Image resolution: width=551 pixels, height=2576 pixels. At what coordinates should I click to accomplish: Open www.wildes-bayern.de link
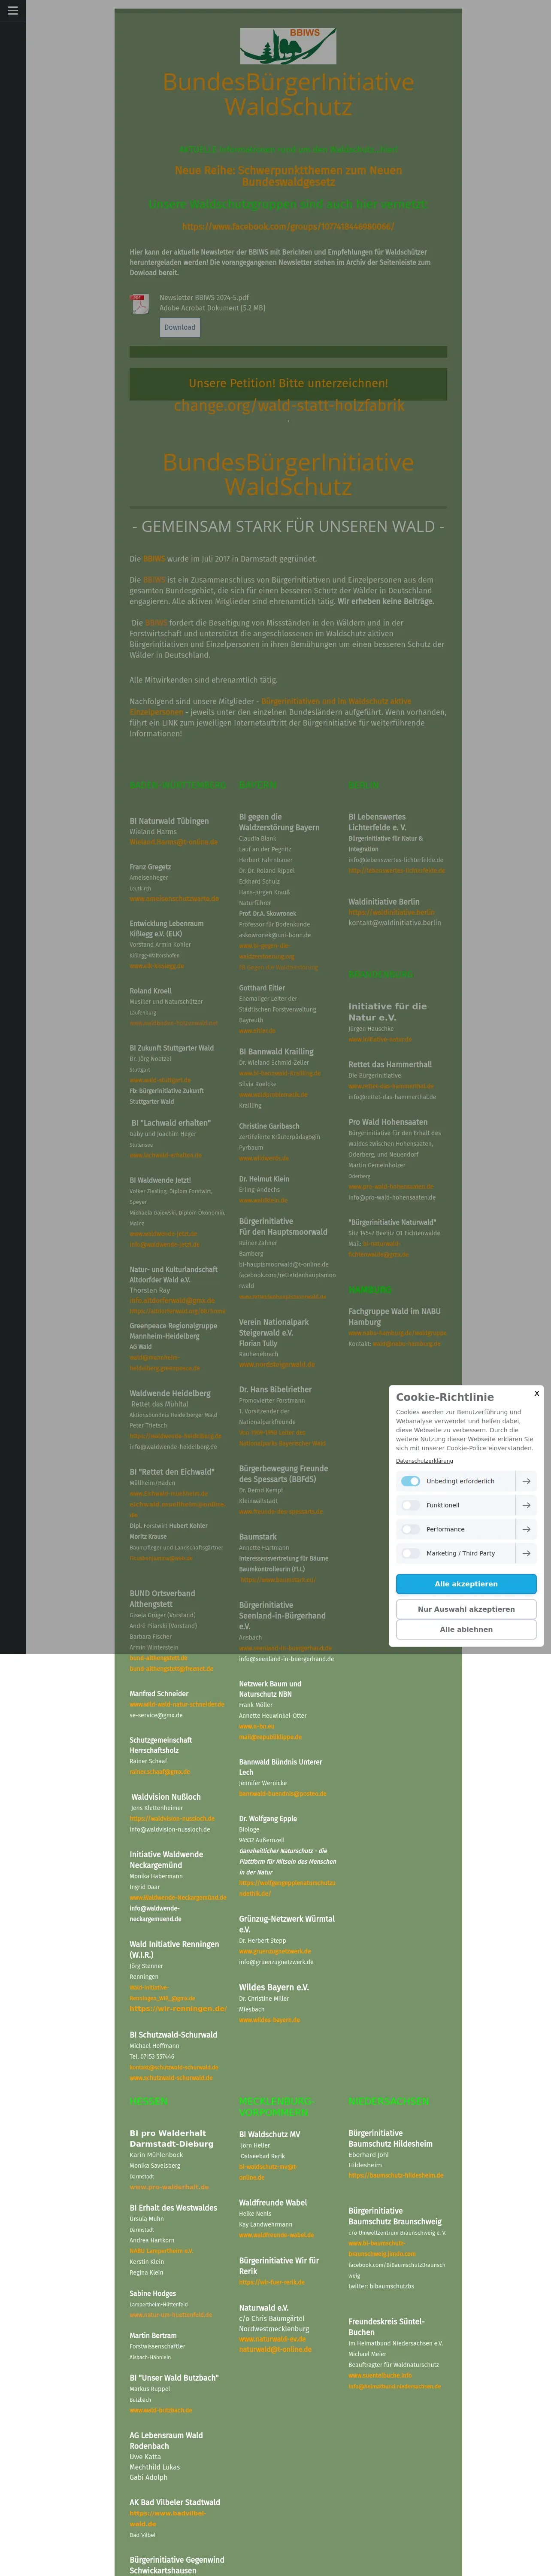(x=269, y=2020)
